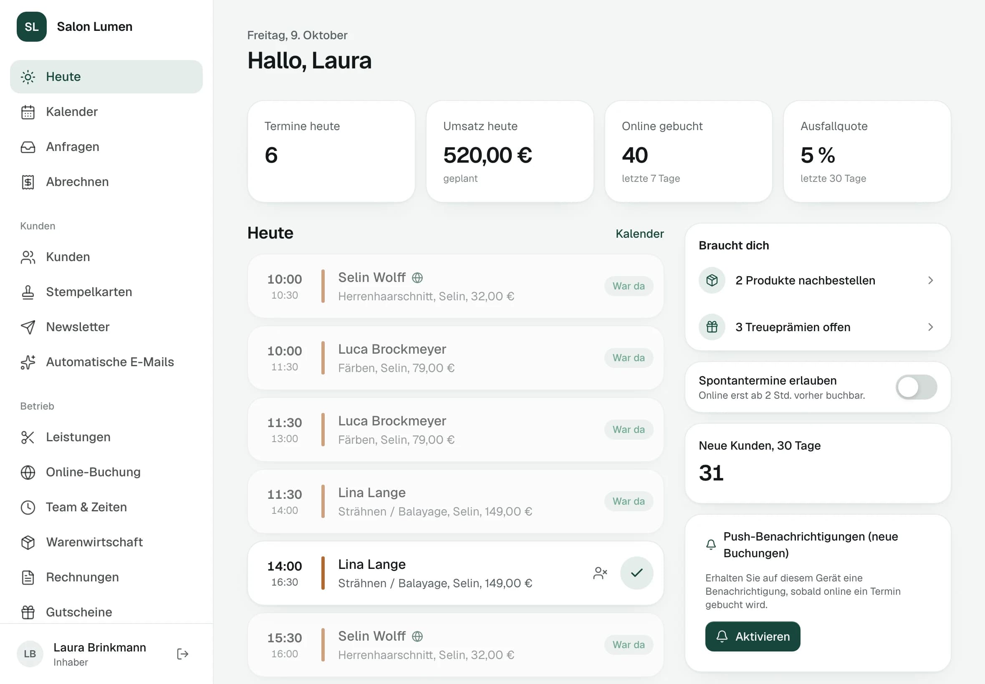Click the 'Hallo, Laura' greeting heading
Screen dimensions: 985x684
pyautogui.click(x=310, y=60)
